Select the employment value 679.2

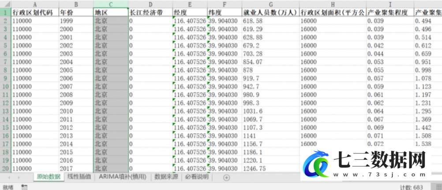click(270, 45)
